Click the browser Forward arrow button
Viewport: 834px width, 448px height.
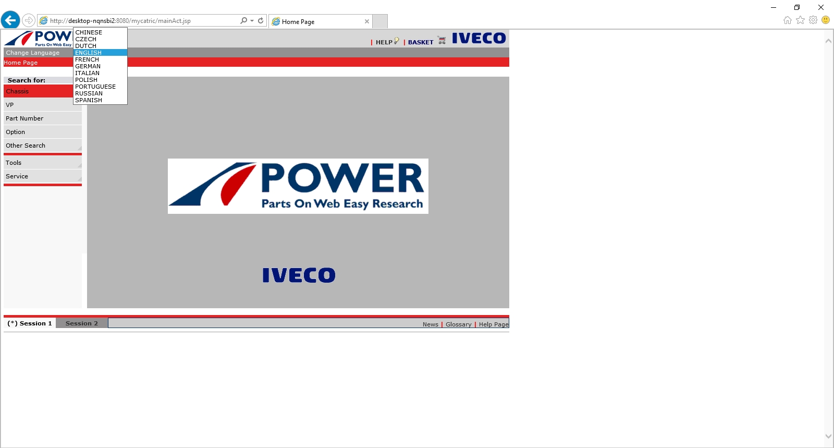click(29, 20)
